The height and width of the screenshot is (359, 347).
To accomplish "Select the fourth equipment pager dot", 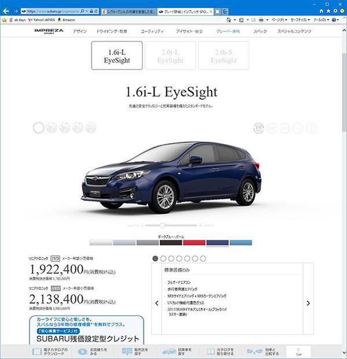I will tap(179, 258).
